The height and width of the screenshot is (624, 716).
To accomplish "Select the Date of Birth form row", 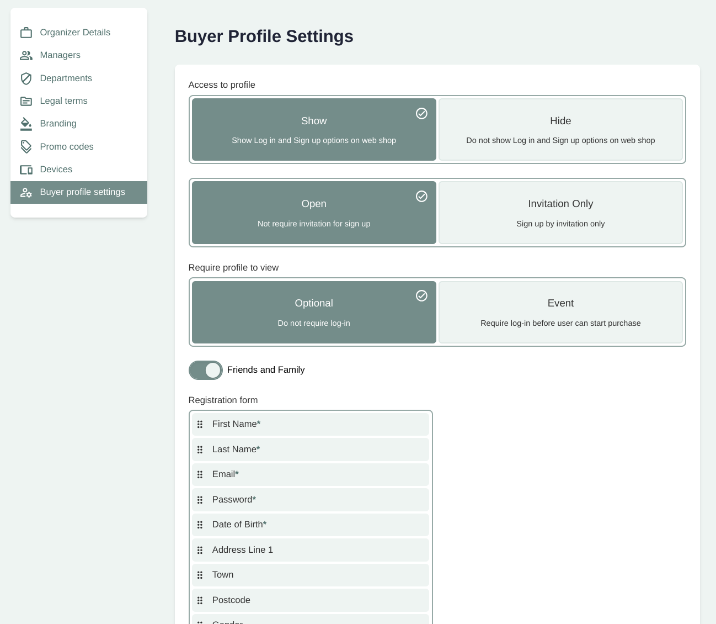I will click(311, 525).
